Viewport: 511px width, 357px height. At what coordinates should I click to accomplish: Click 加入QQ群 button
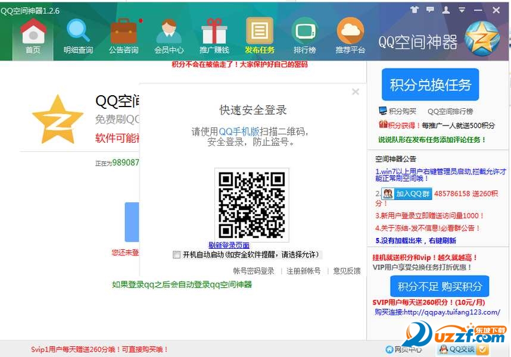tap(407, 194)
